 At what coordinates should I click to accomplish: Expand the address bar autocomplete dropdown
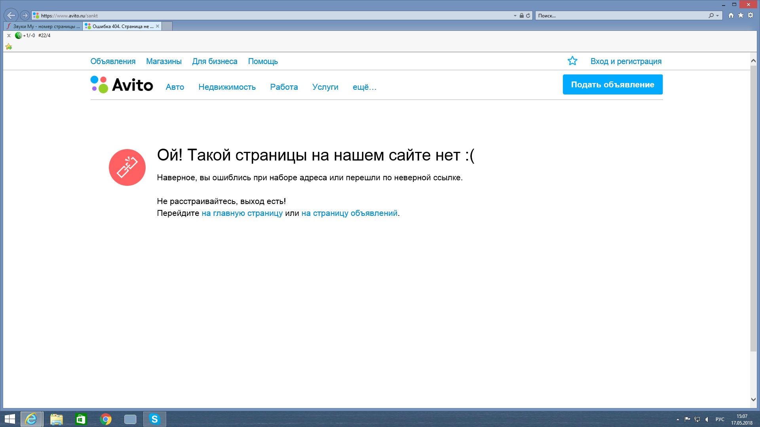pyautogui.click(x=515, y=16)
